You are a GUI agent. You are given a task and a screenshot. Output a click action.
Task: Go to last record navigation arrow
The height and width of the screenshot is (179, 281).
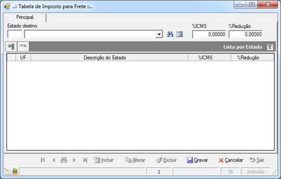[x=85, y=160]
